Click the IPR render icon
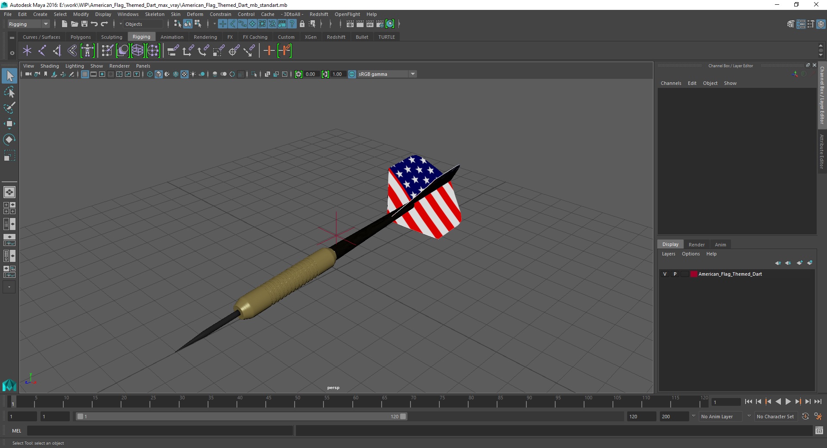The height and width of the screenshot is (448, 827). click(370, 24)
